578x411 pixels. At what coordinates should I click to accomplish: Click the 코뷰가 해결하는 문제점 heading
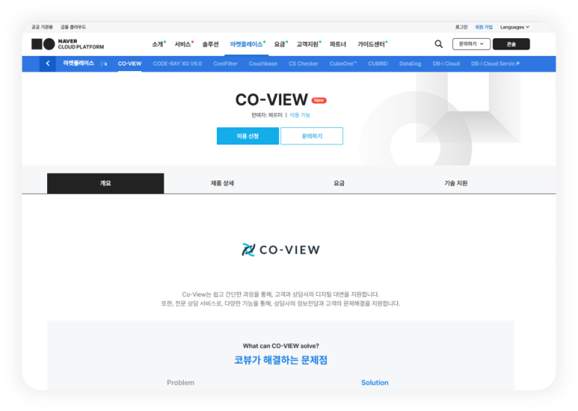281,359
